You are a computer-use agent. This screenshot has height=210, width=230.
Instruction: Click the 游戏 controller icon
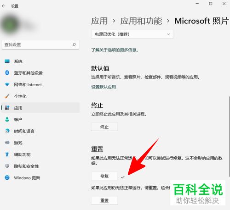(7, 143)
